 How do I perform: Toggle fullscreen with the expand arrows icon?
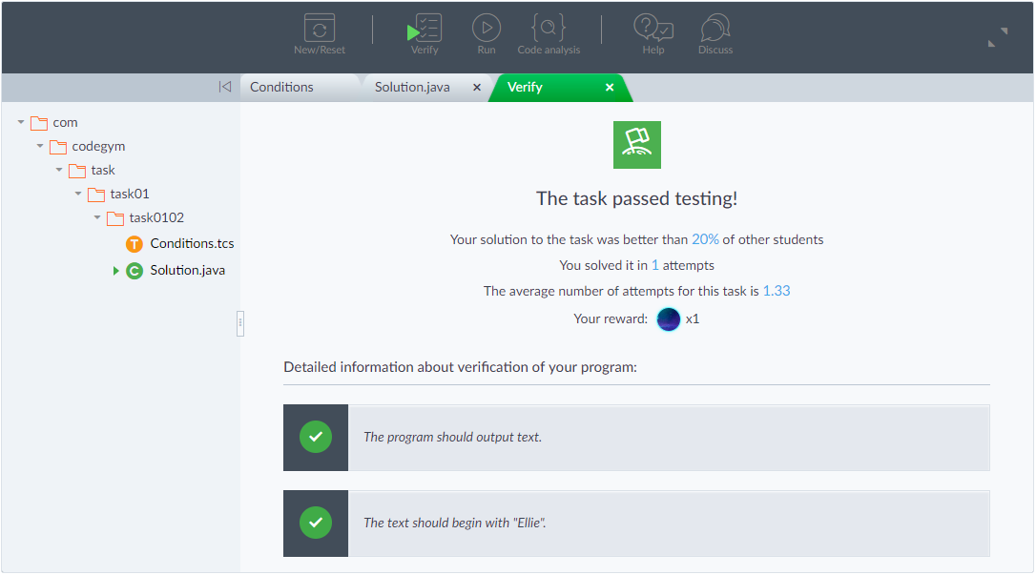click(998, 37)
